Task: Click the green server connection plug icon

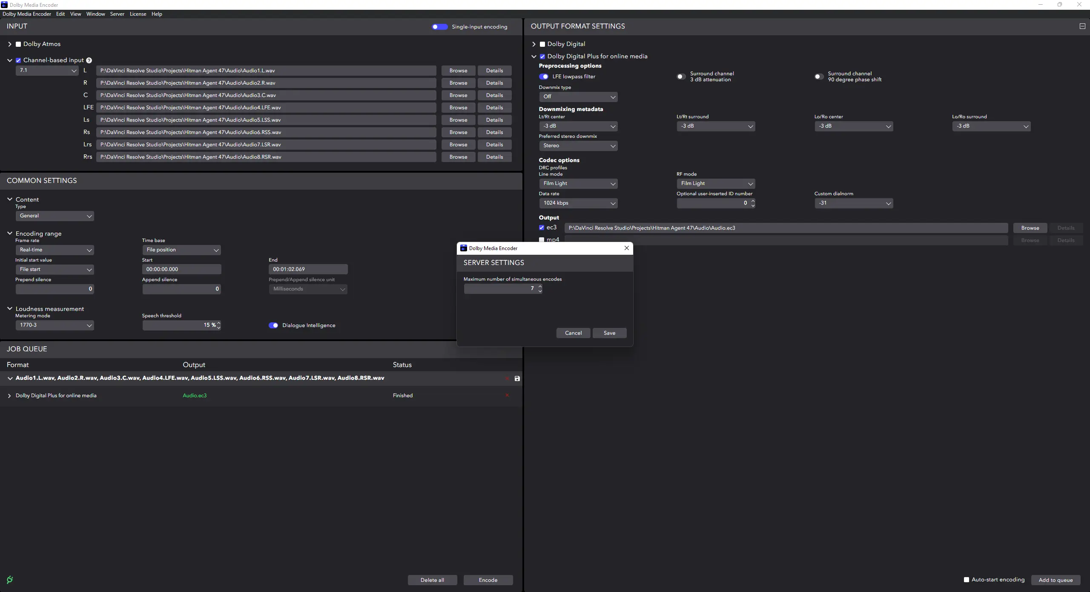Action: coord(10,580)
